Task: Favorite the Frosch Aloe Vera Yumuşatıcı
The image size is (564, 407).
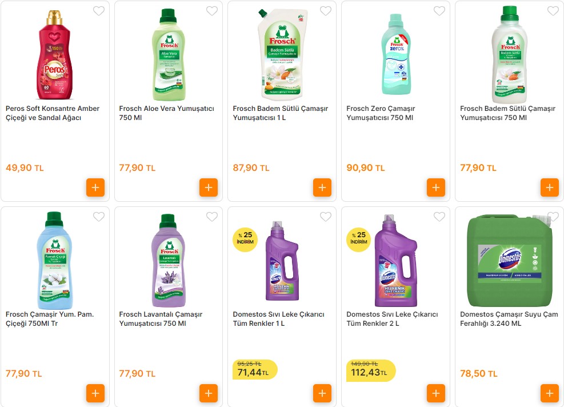Action: point(212,11)
